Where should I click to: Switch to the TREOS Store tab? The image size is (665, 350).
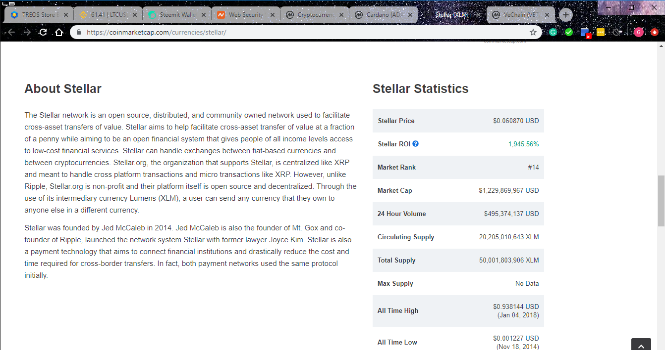point(39,15)
